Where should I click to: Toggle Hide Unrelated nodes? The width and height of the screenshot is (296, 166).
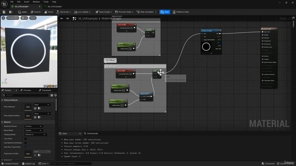point(145,12)
